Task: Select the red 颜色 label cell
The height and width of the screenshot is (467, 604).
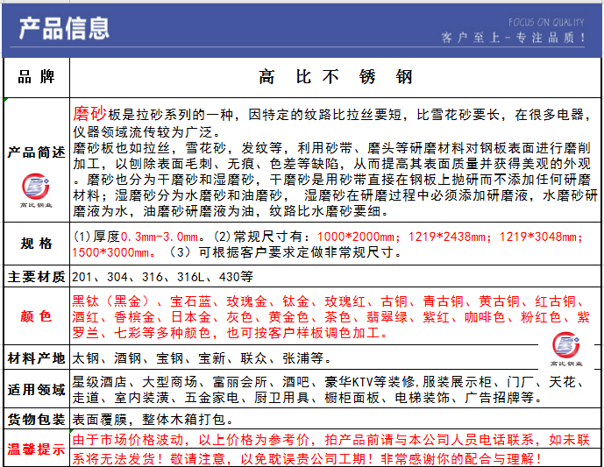Action: click(37, 316)
